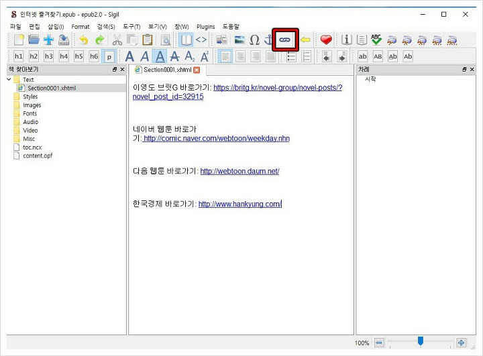Open Find and Replace magnifier icon
Viewport: 483px width, 356px height.
(166, 40)
